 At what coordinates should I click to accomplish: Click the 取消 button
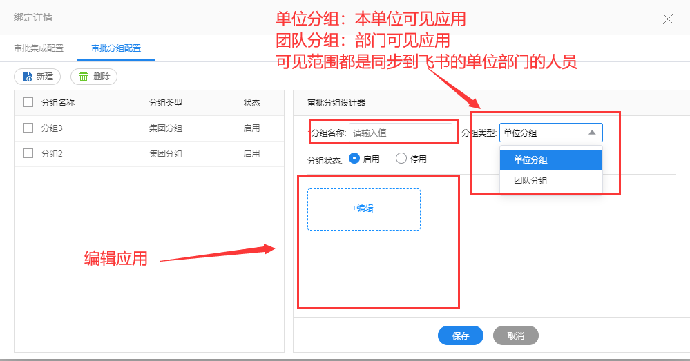tap(516, 335)
